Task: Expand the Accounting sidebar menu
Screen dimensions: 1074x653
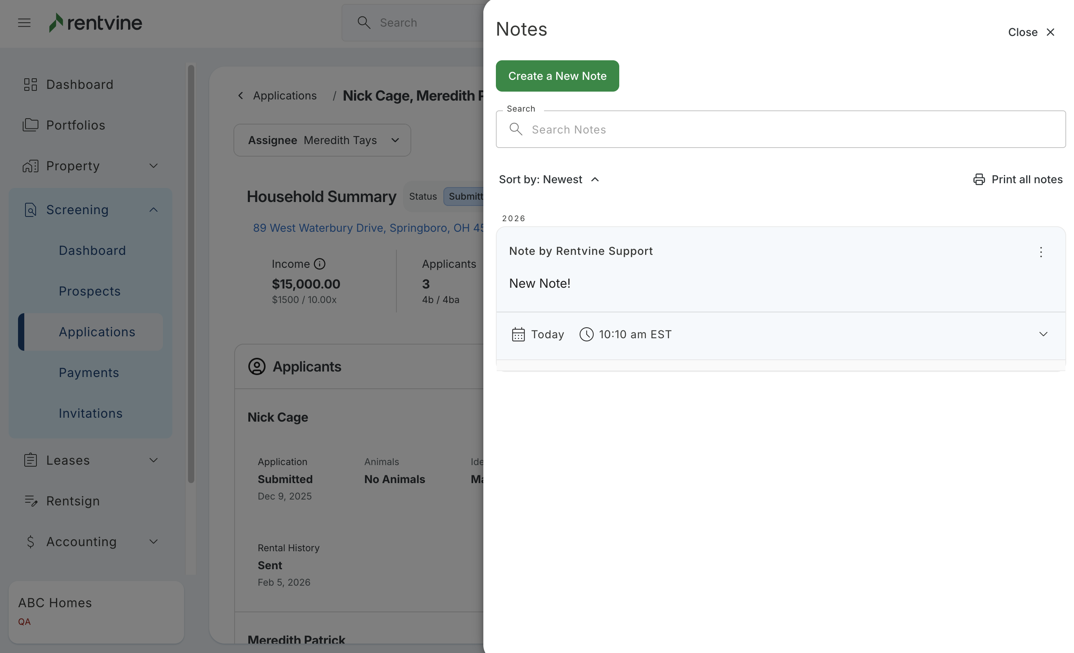Action: 153,541
